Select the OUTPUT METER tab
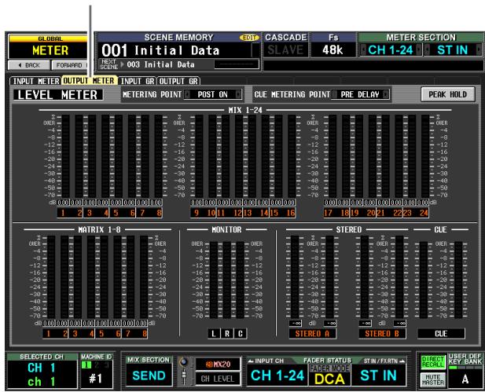This screenshot has height=392, width=485. [x=89, y=81]
